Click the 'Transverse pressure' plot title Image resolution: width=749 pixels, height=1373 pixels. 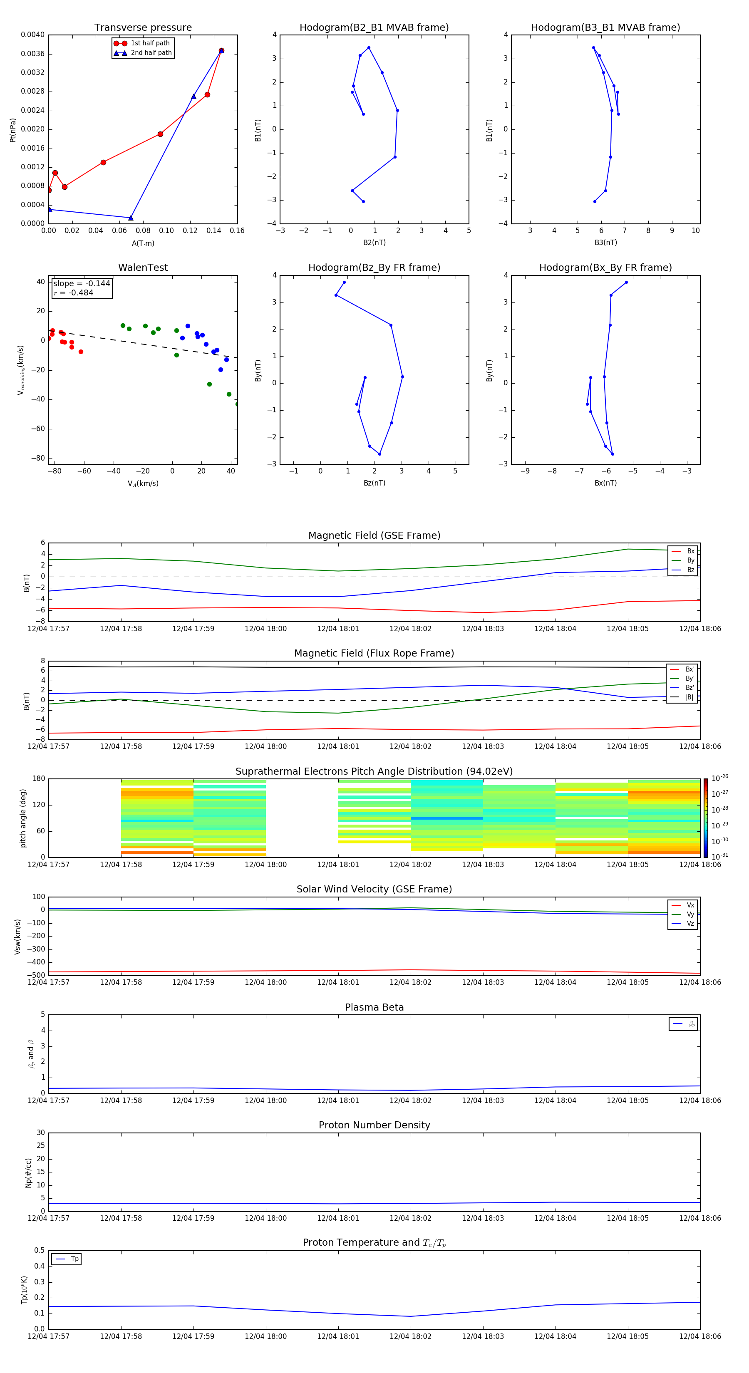tap(143, 28)
